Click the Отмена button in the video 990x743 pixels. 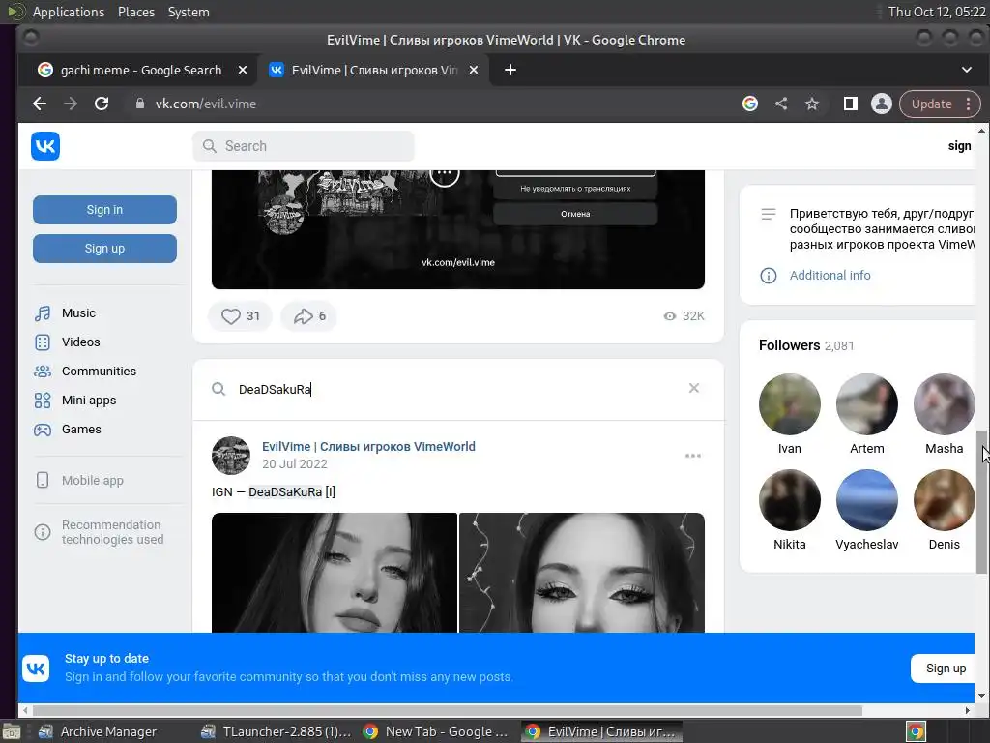[575, 214]
